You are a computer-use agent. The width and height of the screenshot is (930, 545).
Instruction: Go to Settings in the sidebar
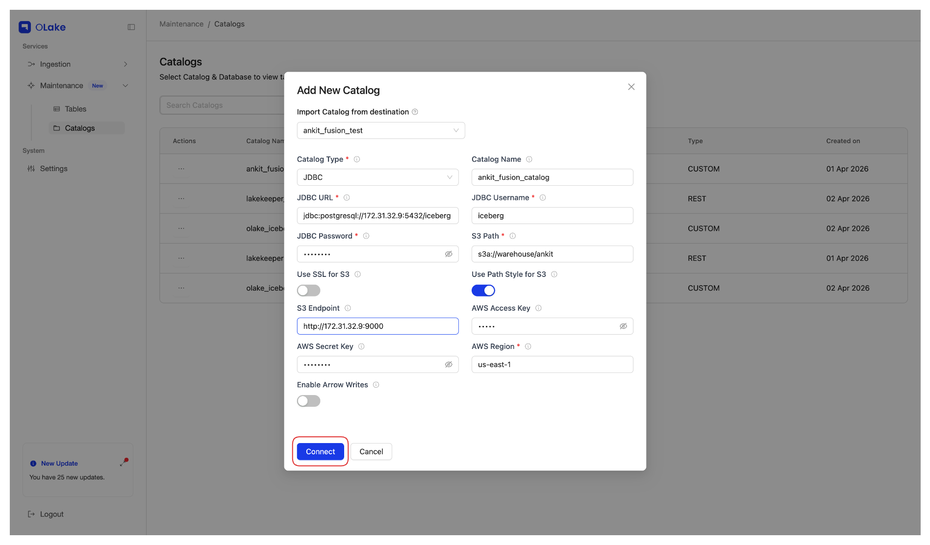[53, 169]
